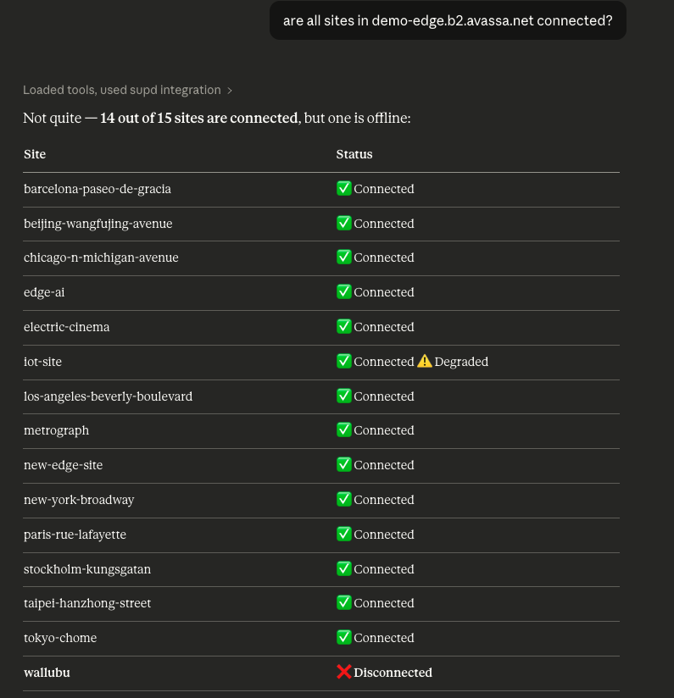
Task: Click the checkmark beside beijing-wangfujing-avenue
Action: (x=344, y=223)
